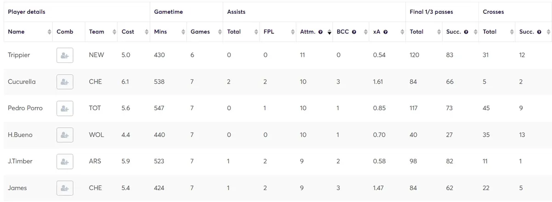The height and width of the screenshot is (202, 552).
Task: Sort by total assists column
Action: click(234, 32)
